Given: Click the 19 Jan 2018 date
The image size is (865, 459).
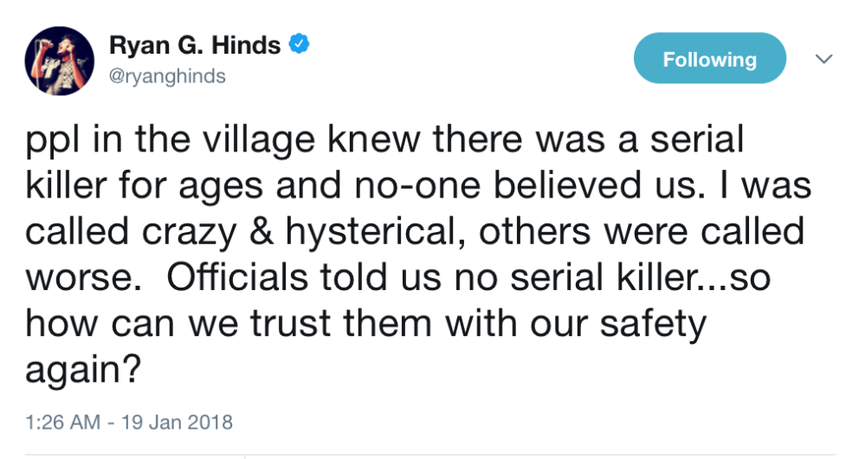Looking at the screenshot, I should [188, 423].
